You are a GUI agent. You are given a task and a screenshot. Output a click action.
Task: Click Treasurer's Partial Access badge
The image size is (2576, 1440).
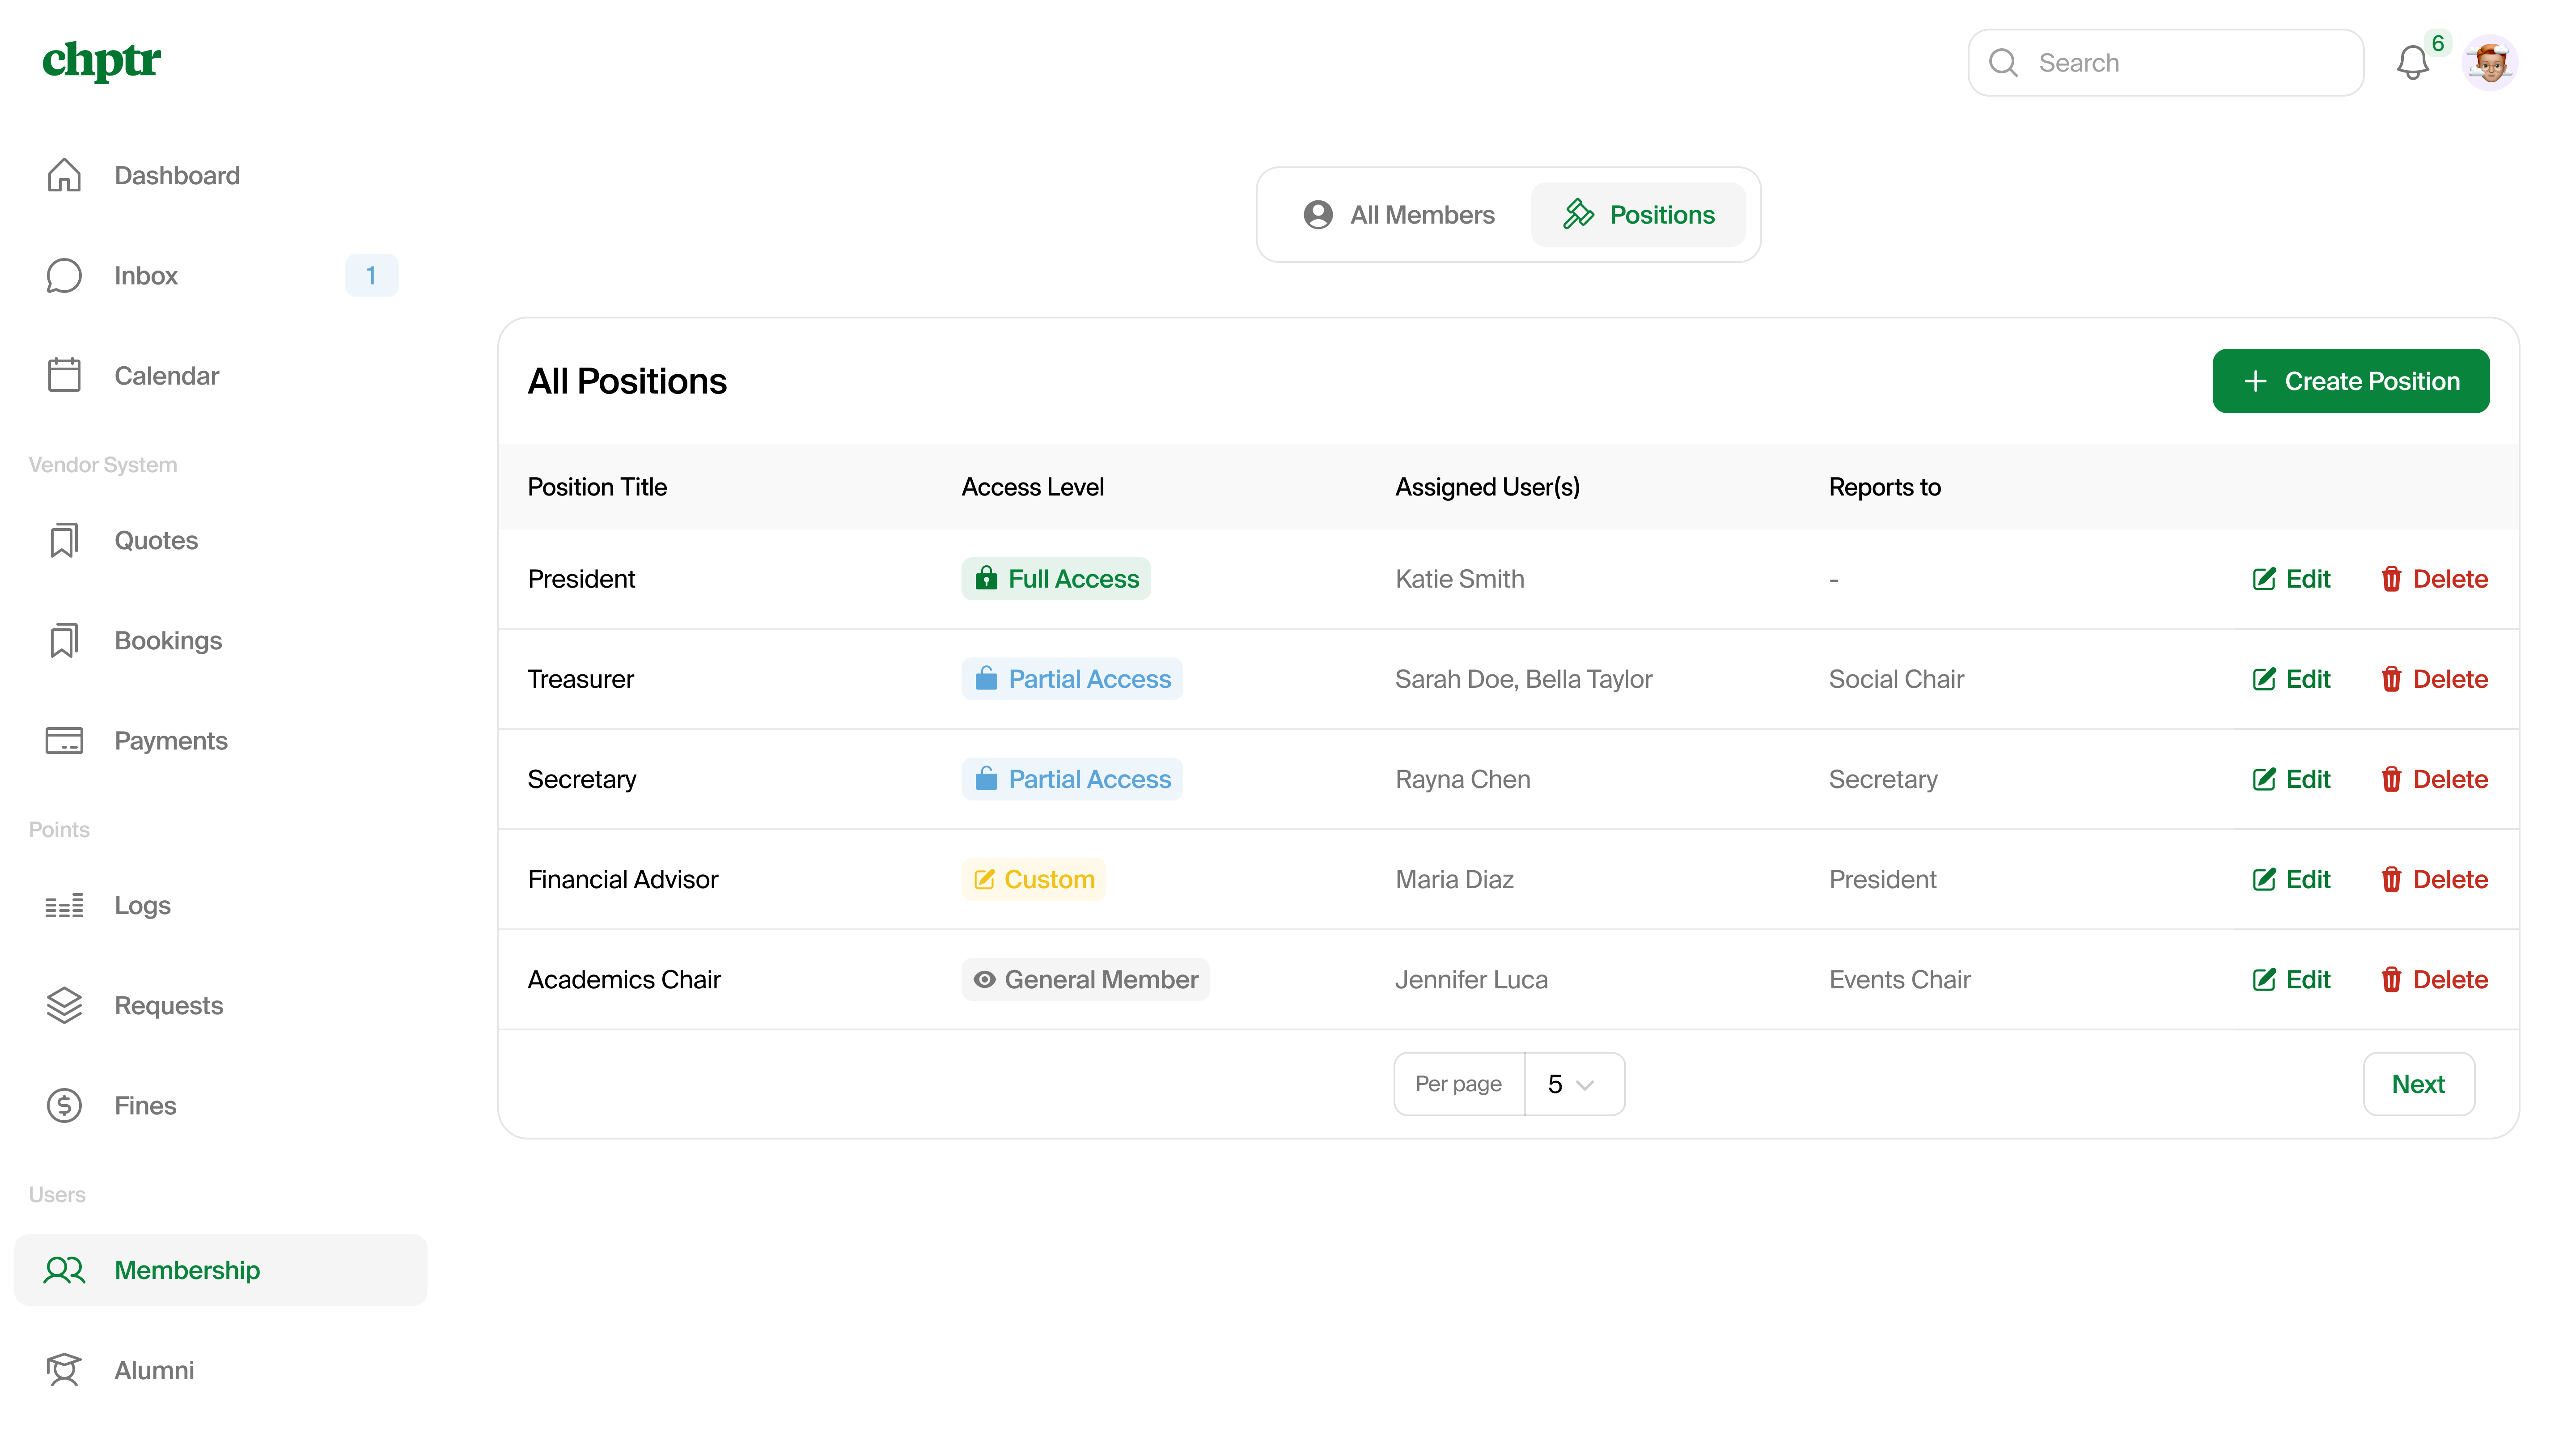pyautogui.click(x=1072, y=679)
